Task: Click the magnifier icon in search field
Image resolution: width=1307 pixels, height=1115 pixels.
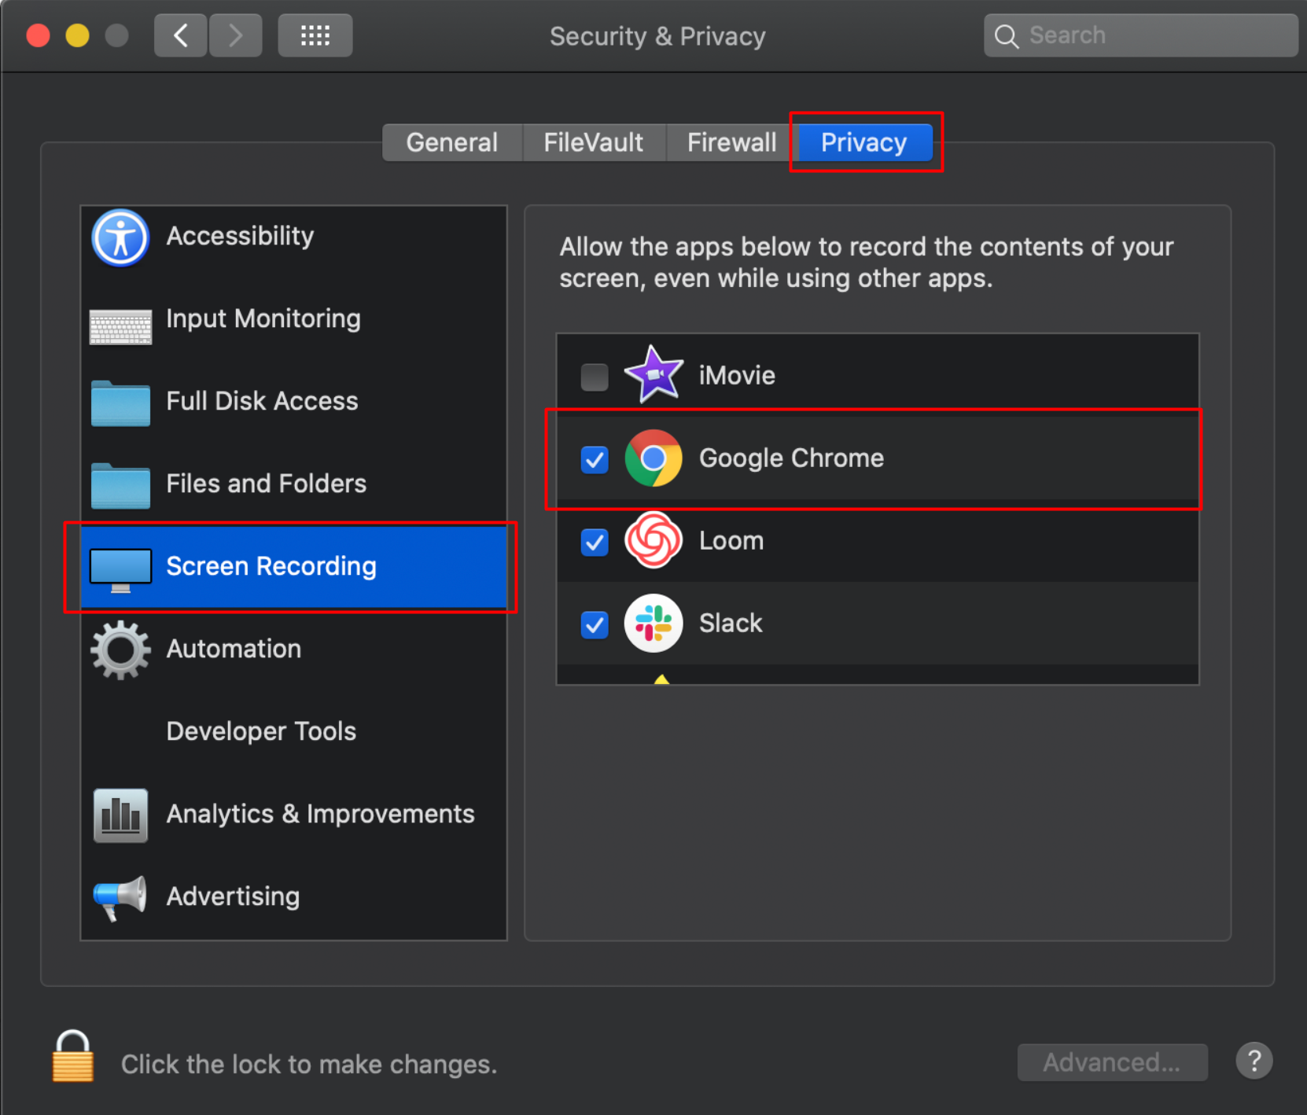Action: pyautogui.click(x=1007, y=36)
